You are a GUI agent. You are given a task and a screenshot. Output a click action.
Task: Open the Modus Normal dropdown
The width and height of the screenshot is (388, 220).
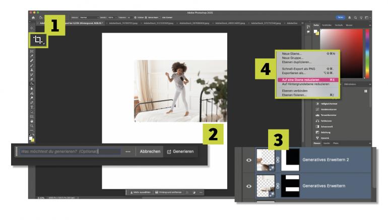(x=89, y=18)
